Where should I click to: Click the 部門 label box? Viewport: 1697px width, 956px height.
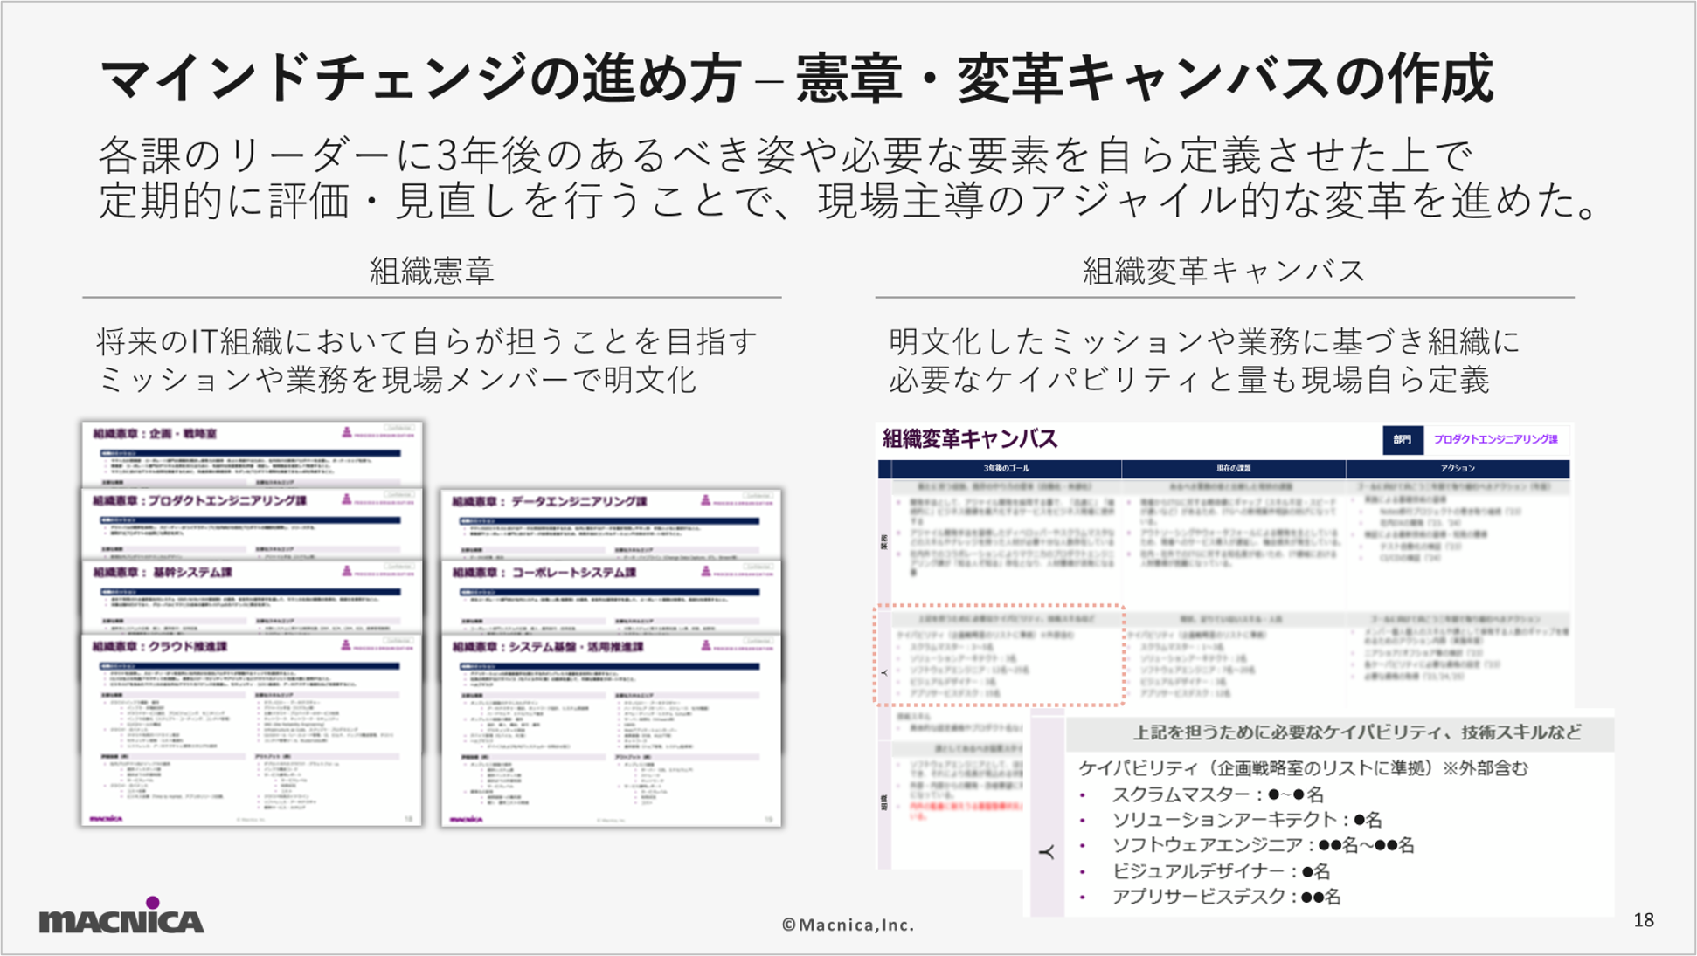click(x=1403, y=439)
